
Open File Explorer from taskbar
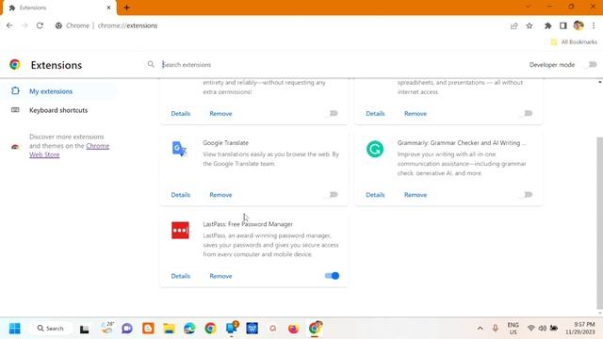point(169,329)
